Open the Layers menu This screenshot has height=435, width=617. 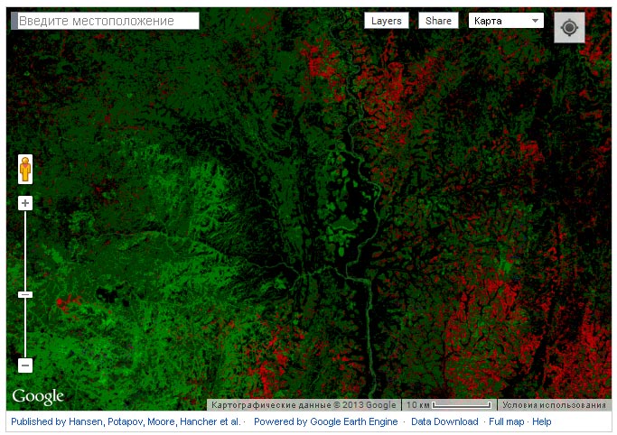coord(386,21)
